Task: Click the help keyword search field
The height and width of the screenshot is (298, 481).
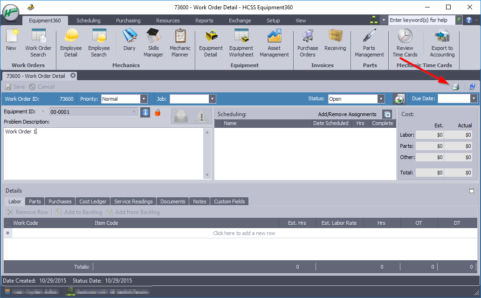Action: coord(420,20)
